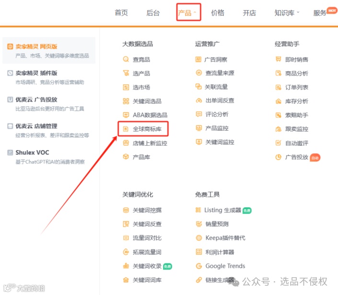Click the 订单列表 icon
The height and width of the screenshot is (295, 338).
point(279,87)
